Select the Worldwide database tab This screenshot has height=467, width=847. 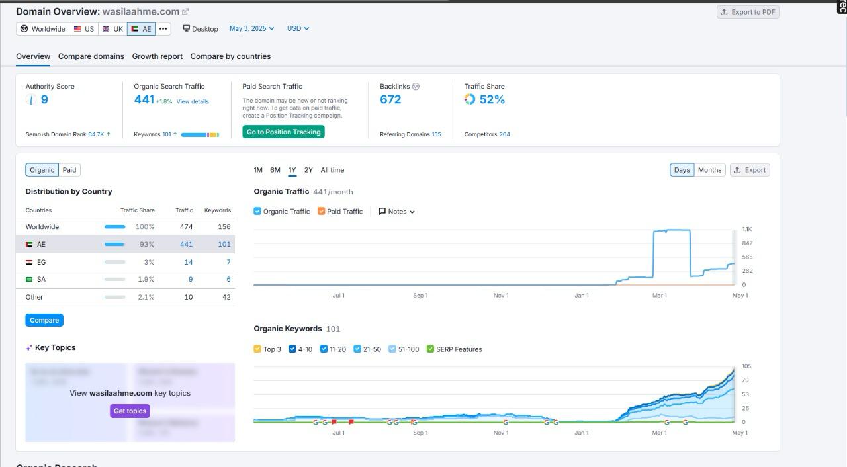[43, 29]
